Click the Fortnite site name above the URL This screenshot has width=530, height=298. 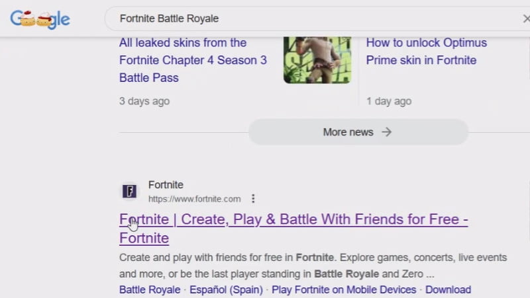(166, 185)
